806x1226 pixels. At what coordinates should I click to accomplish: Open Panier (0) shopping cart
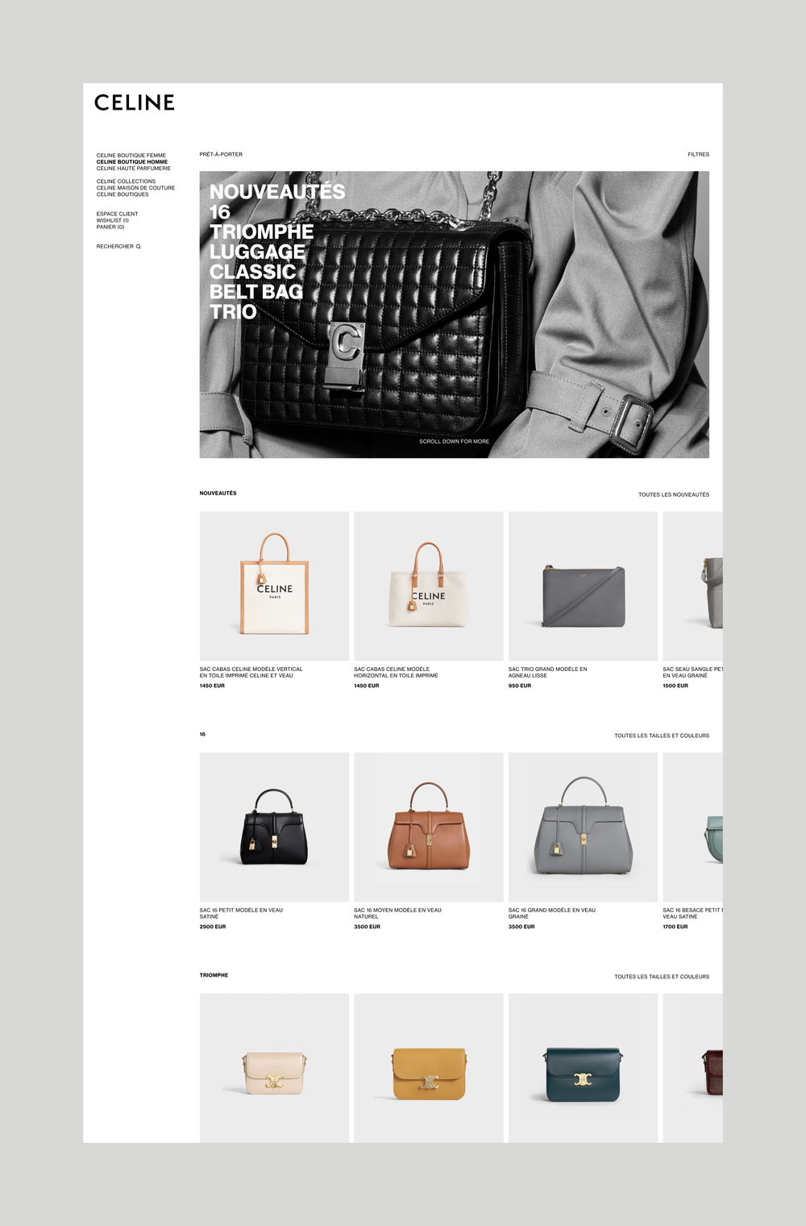coord(110,227)
